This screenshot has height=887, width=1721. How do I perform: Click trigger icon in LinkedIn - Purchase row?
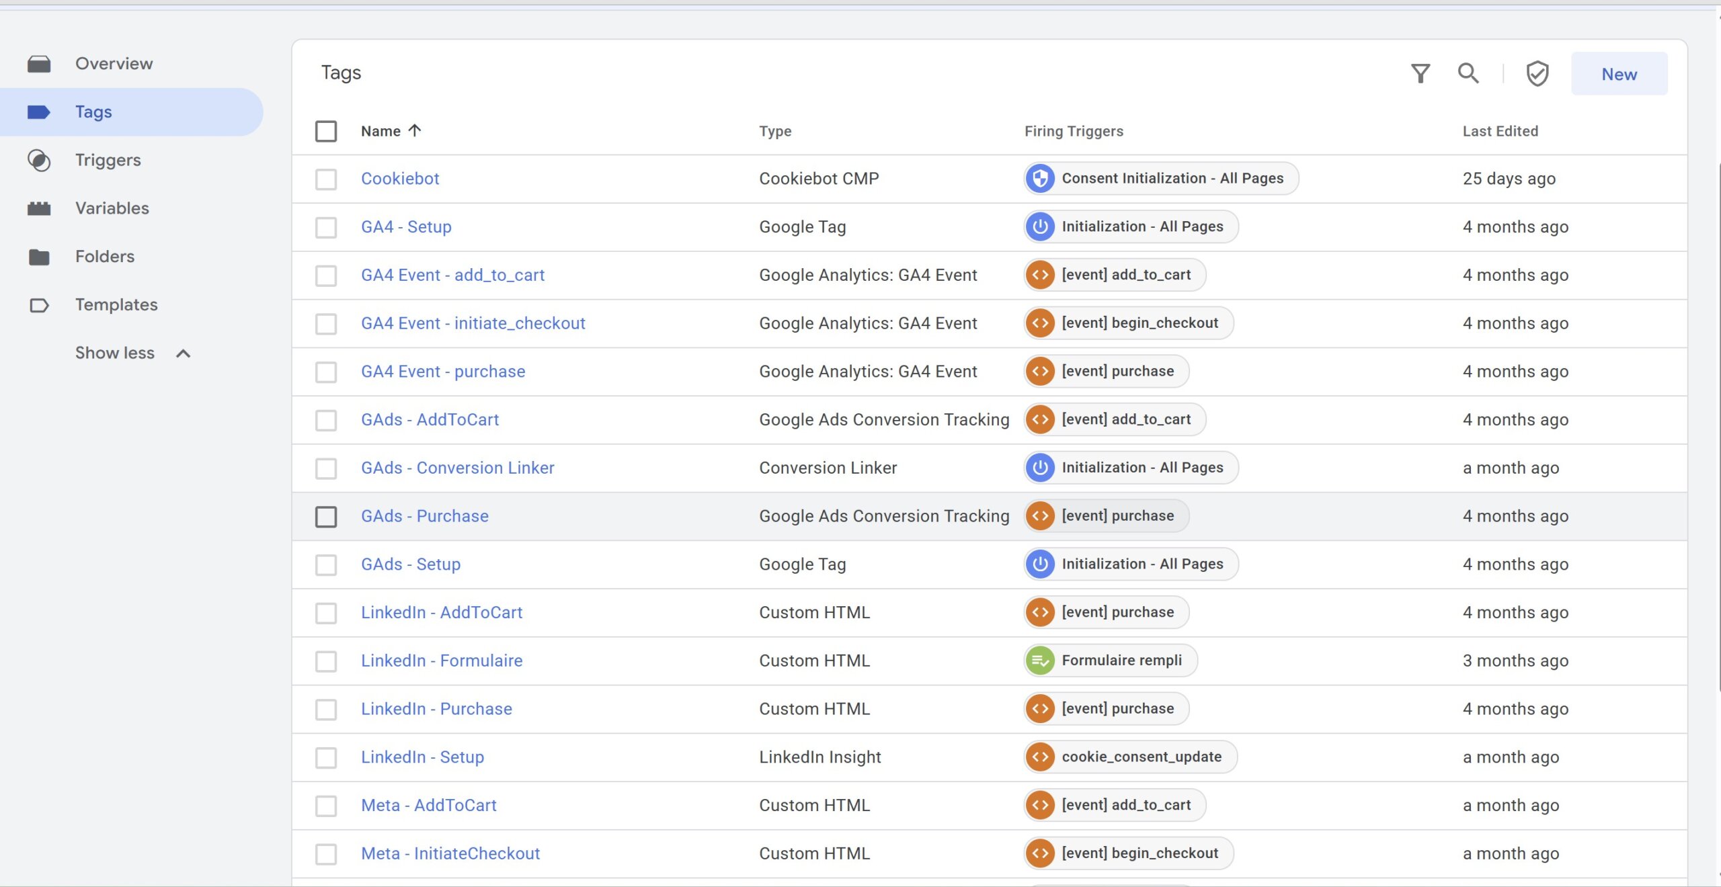pos(1040,709)
